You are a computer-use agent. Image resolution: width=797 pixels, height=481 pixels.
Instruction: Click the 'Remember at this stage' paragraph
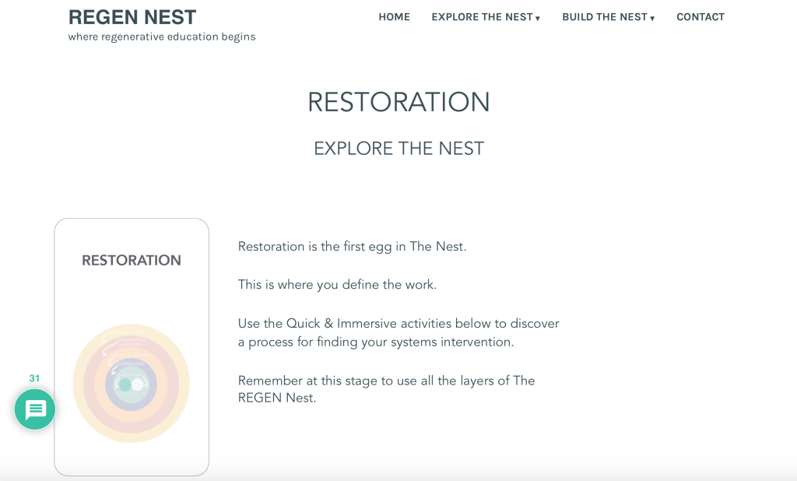point(386,389)
